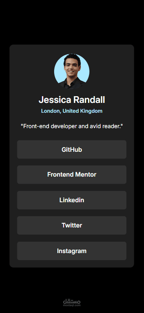
Task: Click the Mostaql Arabic logo watermark
Action: [72, 301]
